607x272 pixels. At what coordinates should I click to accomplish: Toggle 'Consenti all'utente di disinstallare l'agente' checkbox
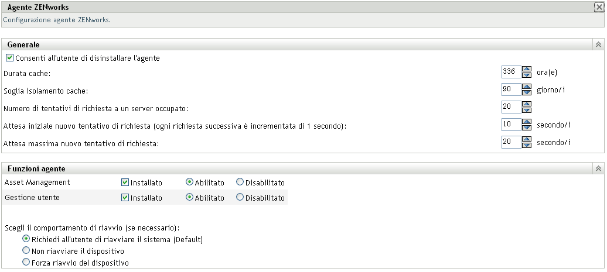(x=9, y=58)
